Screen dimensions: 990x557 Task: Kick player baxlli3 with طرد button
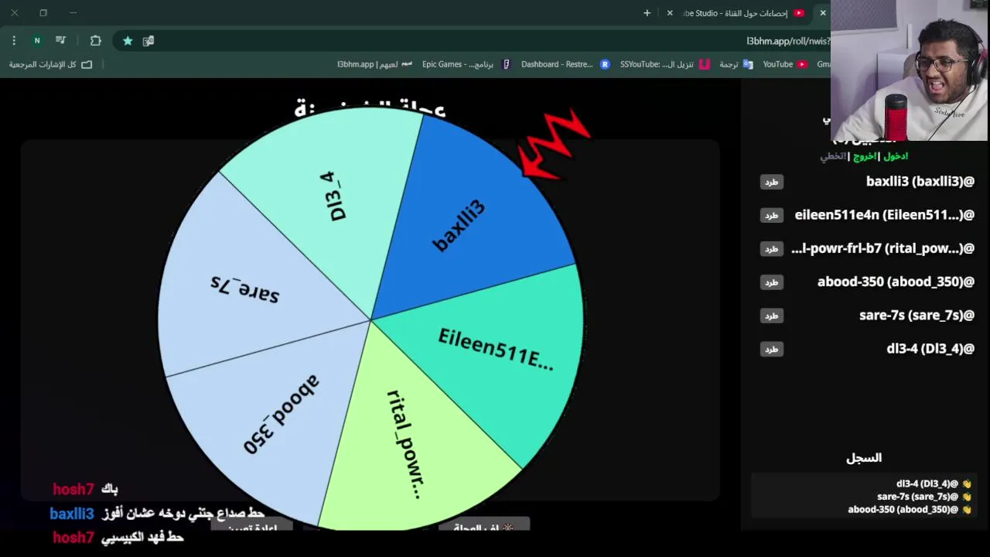[x=771, y=182]
